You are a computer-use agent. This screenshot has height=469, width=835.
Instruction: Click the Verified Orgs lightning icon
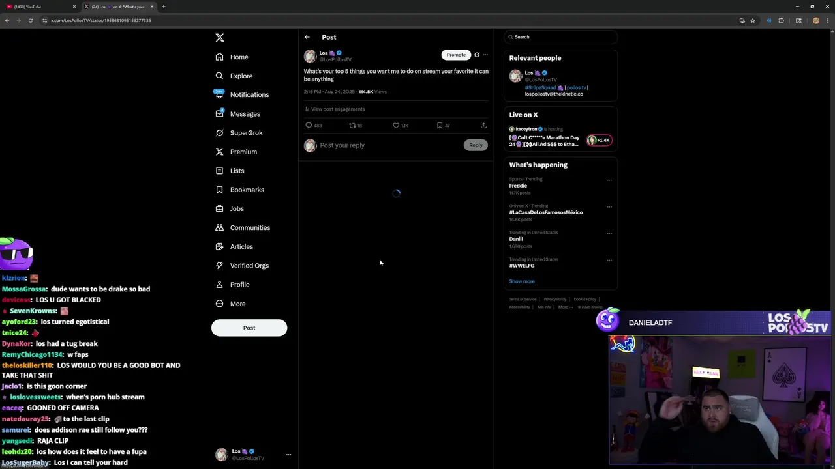click(x=220, y=265)
